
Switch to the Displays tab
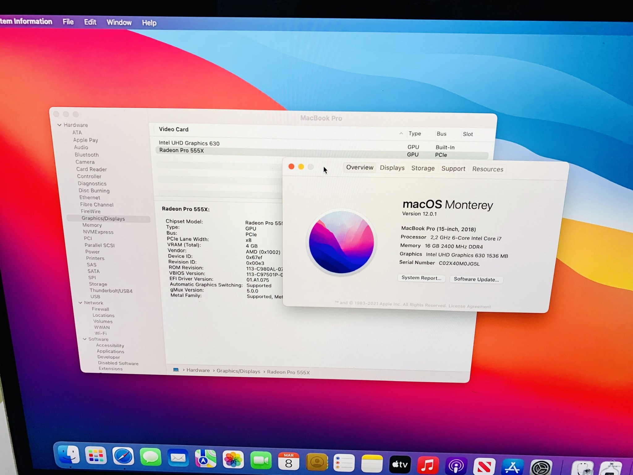coord(392,168)
